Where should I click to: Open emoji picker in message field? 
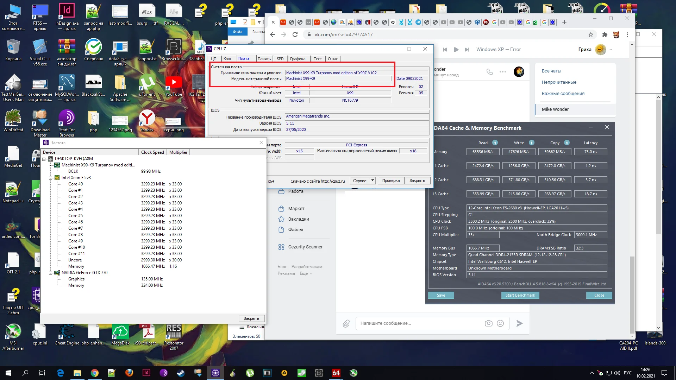[500, 323]
